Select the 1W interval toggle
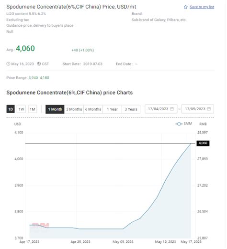The height and width of the screenshot is (249, 227). (22, 109)
